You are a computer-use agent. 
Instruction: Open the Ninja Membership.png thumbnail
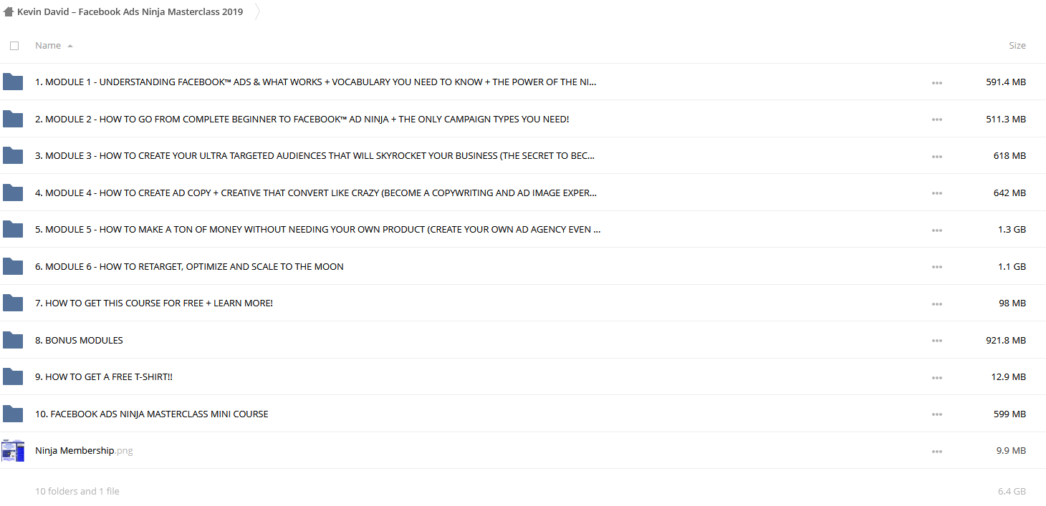13,450
